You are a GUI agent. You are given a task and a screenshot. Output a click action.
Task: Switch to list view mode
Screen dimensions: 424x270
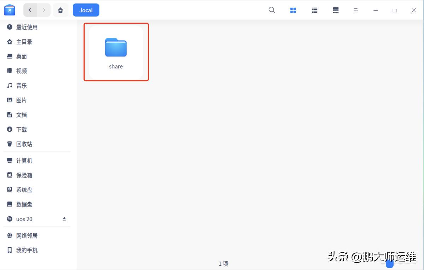314,10
